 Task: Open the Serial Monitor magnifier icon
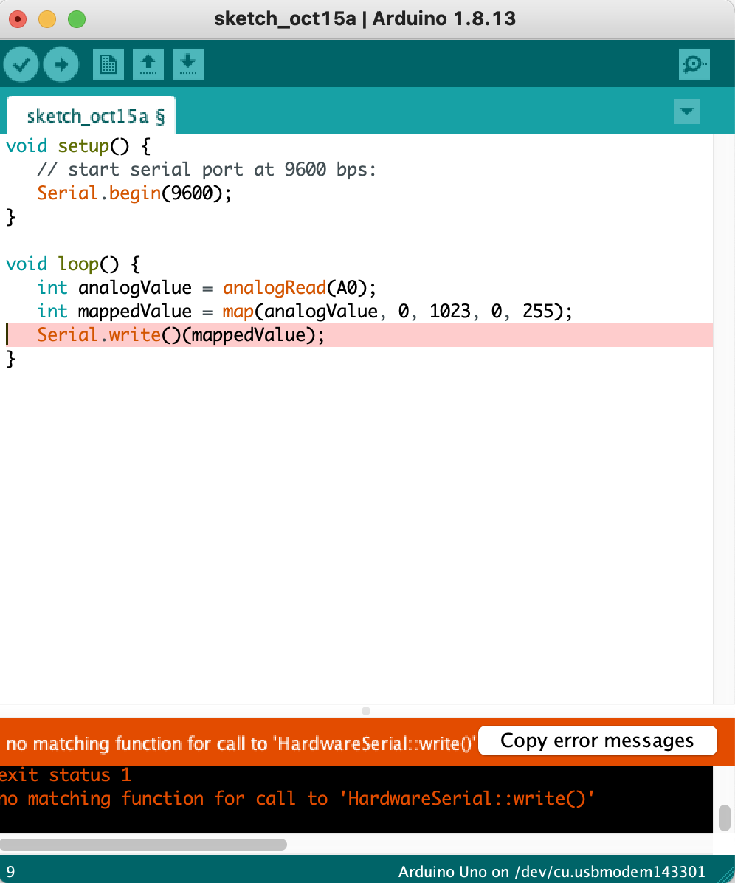pyautogui.click(x=694, y=64)
